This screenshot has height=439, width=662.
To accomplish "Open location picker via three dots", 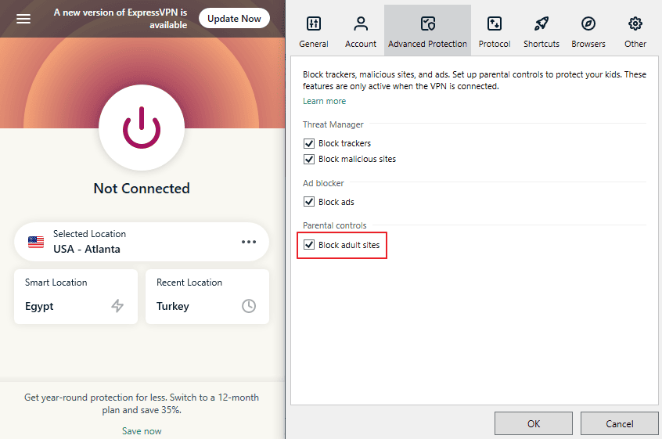I will pyautogui.click(x=249, y=242).
